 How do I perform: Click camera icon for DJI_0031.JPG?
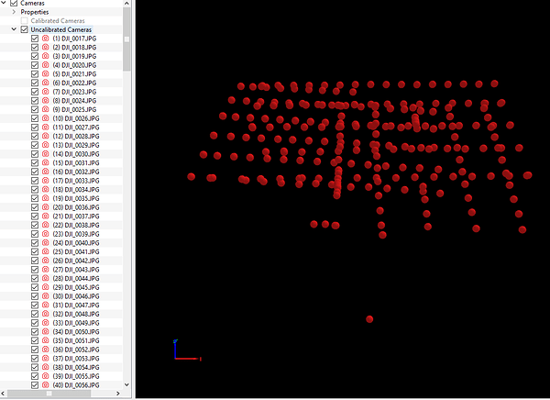[x=45, y=162]
